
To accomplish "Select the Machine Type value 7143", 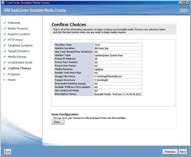I will tap(97, 45).
